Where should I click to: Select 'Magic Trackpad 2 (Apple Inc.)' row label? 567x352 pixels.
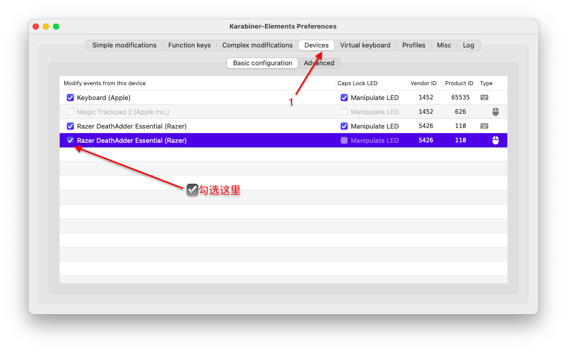[123, 112]
